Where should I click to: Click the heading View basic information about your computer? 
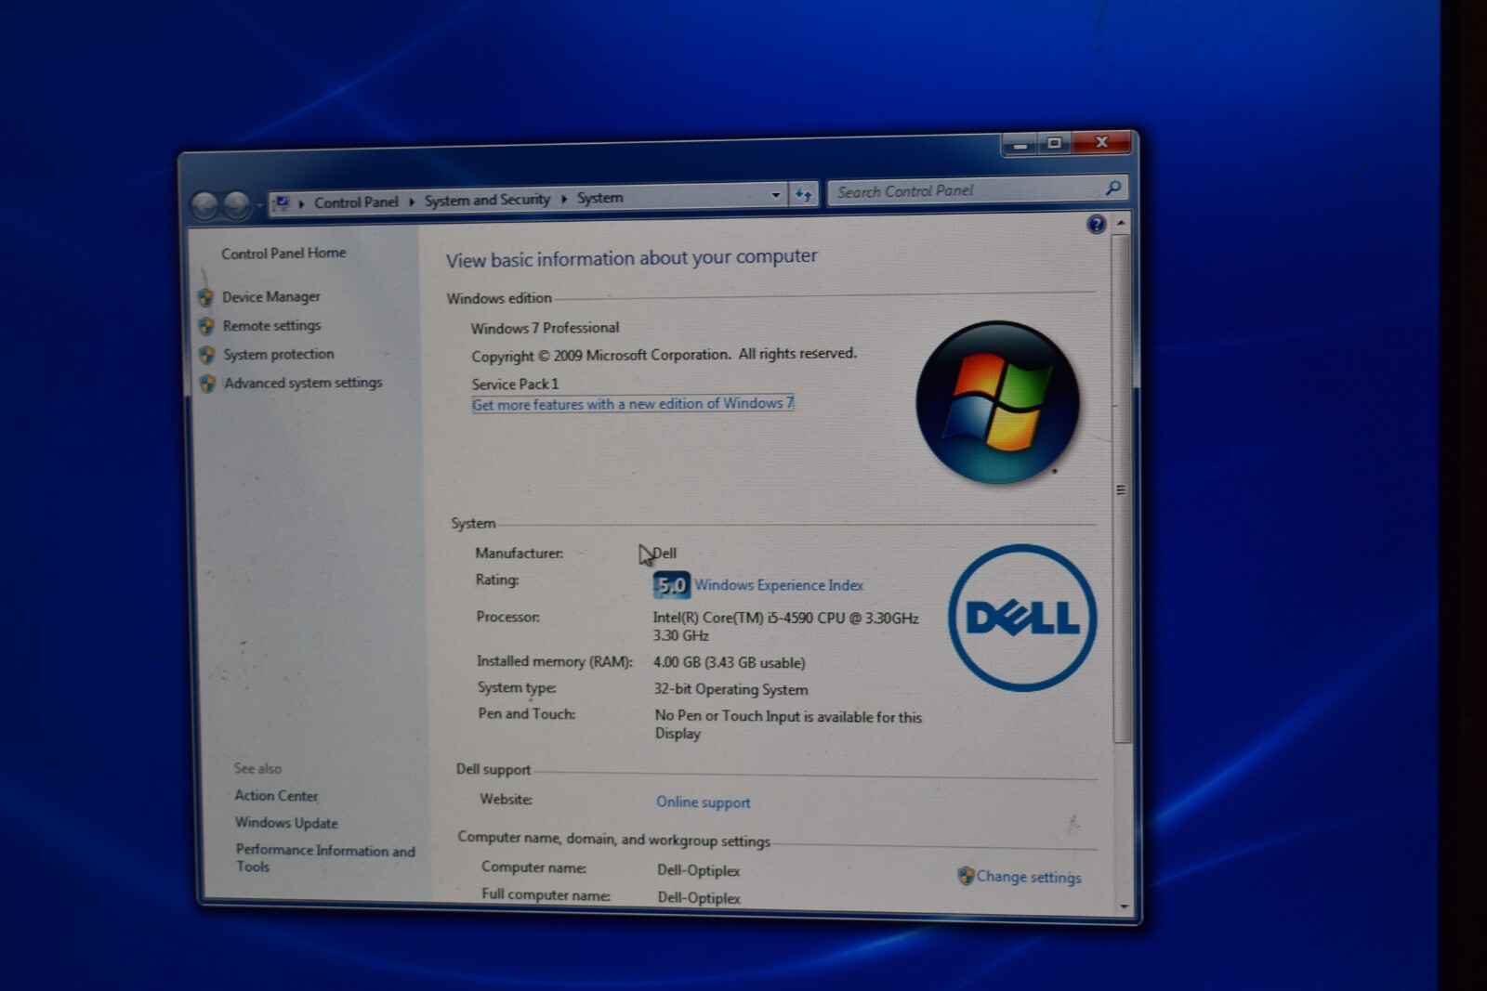(632, 258)
